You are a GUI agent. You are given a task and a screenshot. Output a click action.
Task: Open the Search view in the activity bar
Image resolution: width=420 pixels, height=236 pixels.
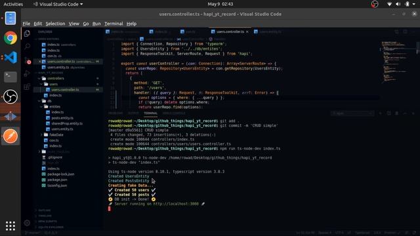coord(27,47)
